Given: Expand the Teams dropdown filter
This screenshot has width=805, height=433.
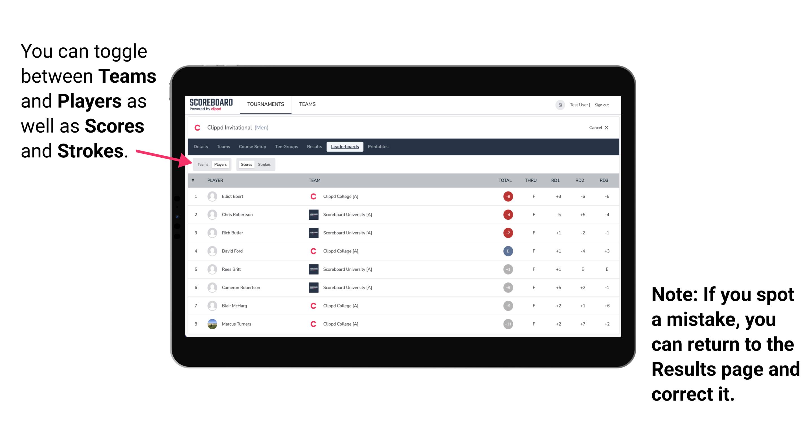Looking at the screenshot, I should click(x=203, y=164).
